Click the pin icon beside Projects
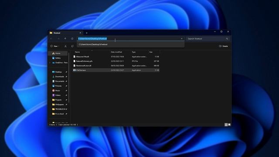 click(66, 100)
